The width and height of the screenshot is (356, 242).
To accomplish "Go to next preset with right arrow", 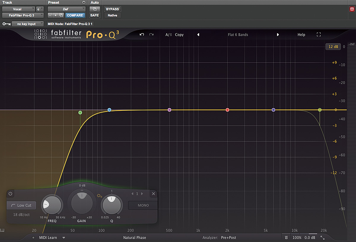I will pos(278,35).
